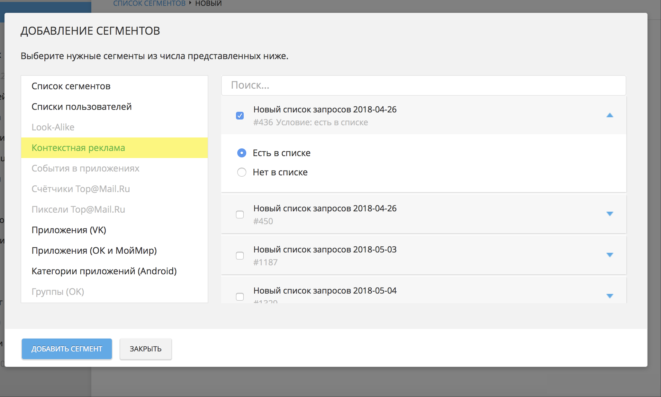The width and height of the screenshot is (661, 397).
Task: Choose the 'Нет в списке' radio option
Action: (x=242, y=172)
